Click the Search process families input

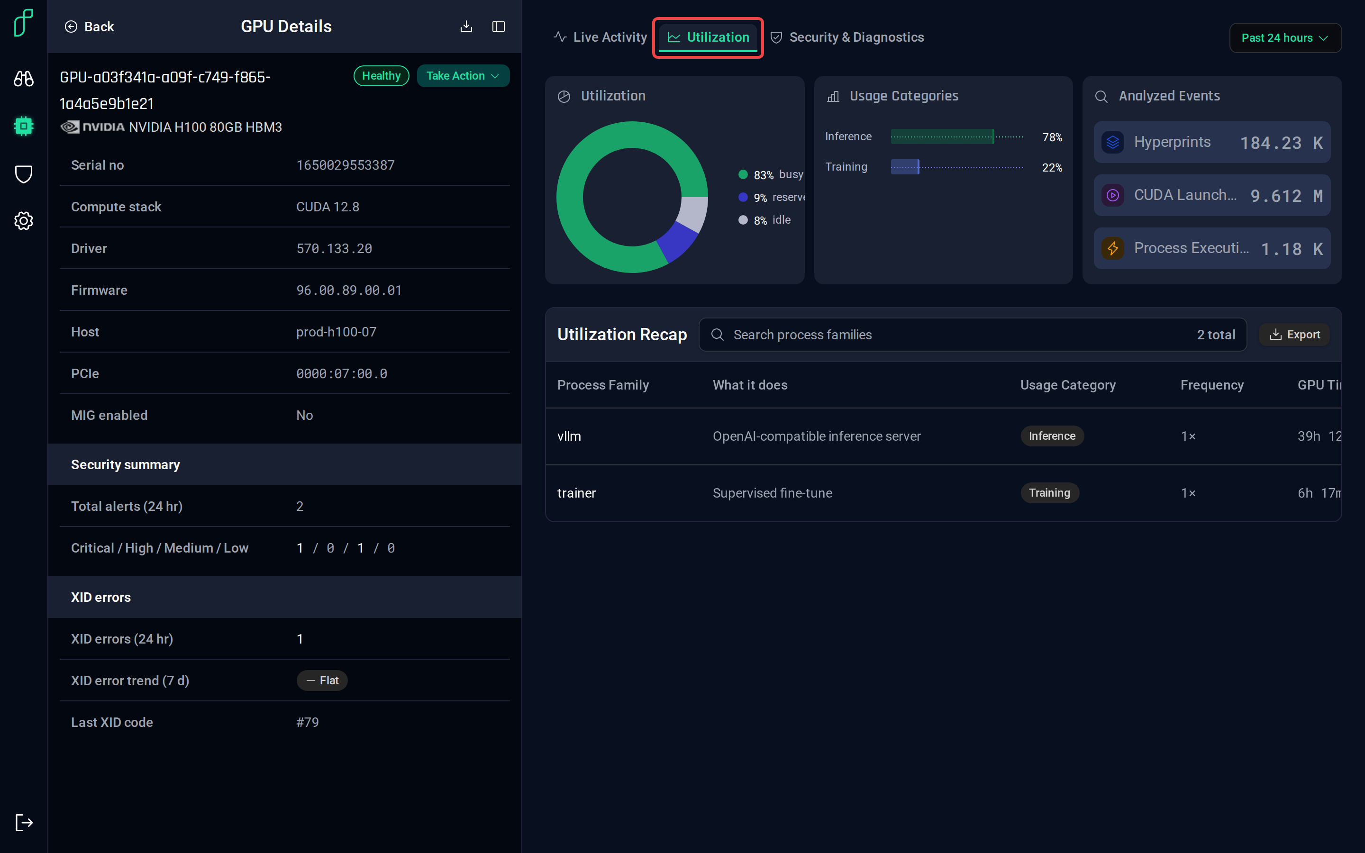point(973,335)
